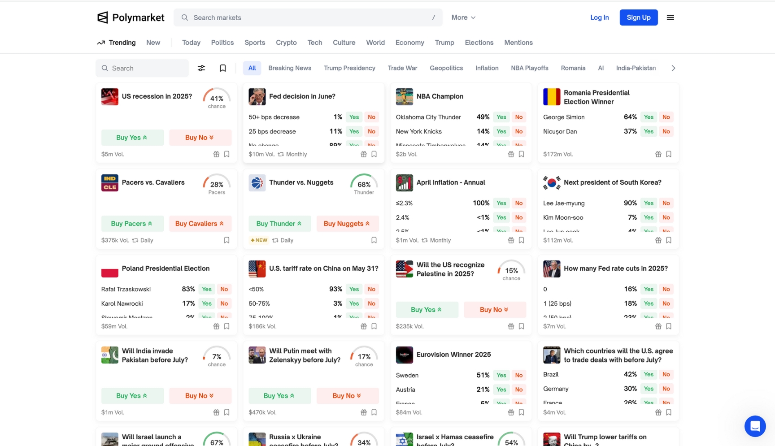Bookmark the April Inflation market

click(521, 240)
